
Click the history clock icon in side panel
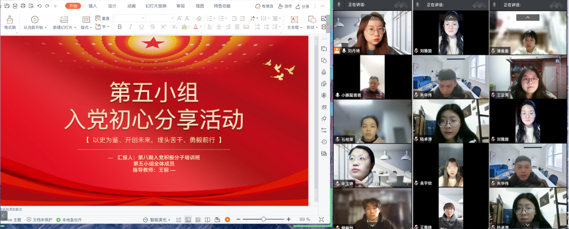324,142
